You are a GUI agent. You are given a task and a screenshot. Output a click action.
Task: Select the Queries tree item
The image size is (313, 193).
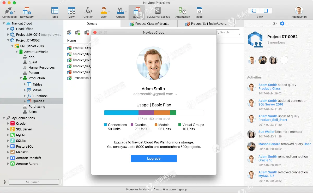coord(32,101)
